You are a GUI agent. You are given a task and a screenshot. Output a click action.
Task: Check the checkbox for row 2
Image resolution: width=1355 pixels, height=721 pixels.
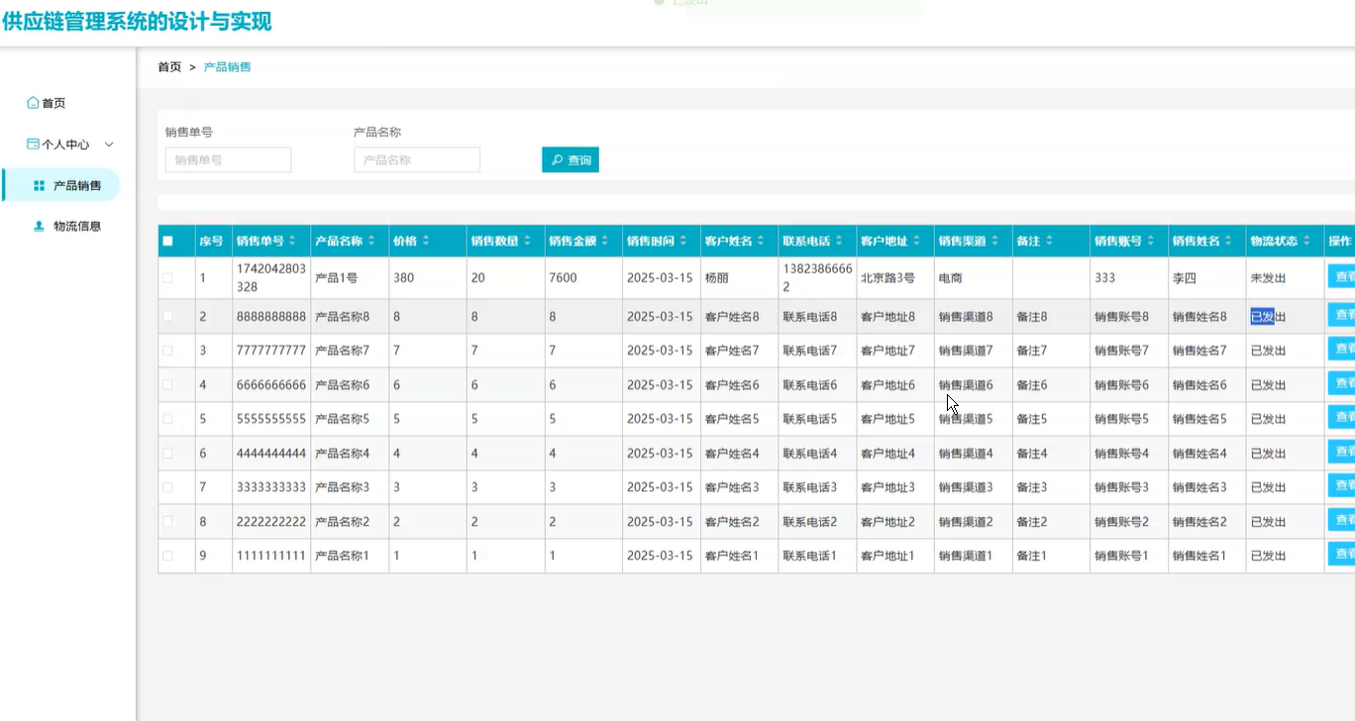167,317
